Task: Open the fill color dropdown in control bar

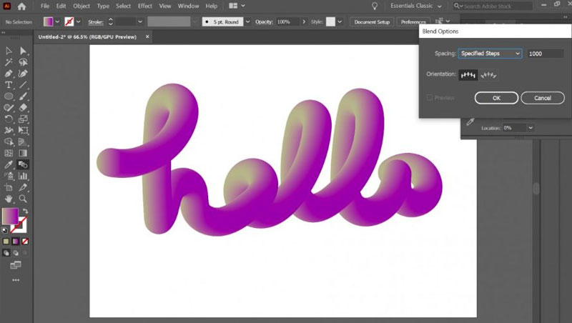Action: pyautogui.click(x=57, y=22)
